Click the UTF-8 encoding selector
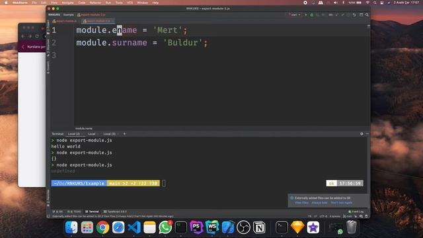The height and width of the screenshot is (238, 423). 323,216
